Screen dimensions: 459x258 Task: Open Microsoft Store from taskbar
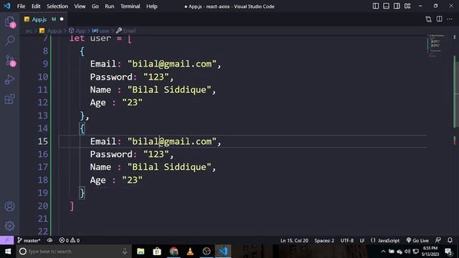click(157, 252)
